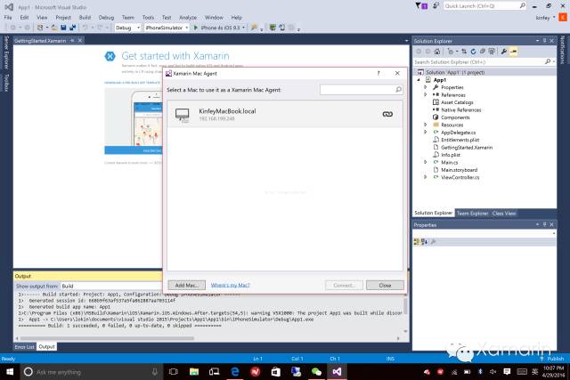
Task: Switch to the Error List tab
Action: (24, 347)
